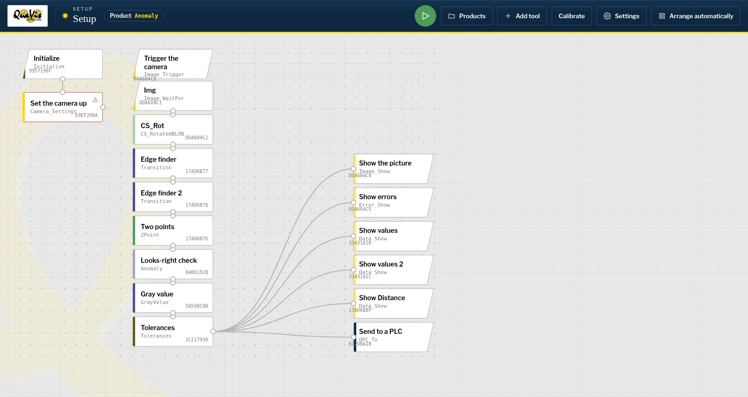The image size is (748, 397).
Task: Open Calibrate from the top bar
Action: [x=572, y=16]
